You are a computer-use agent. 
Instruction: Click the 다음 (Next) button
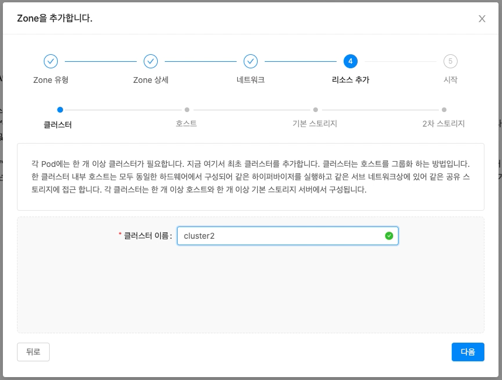468,351
